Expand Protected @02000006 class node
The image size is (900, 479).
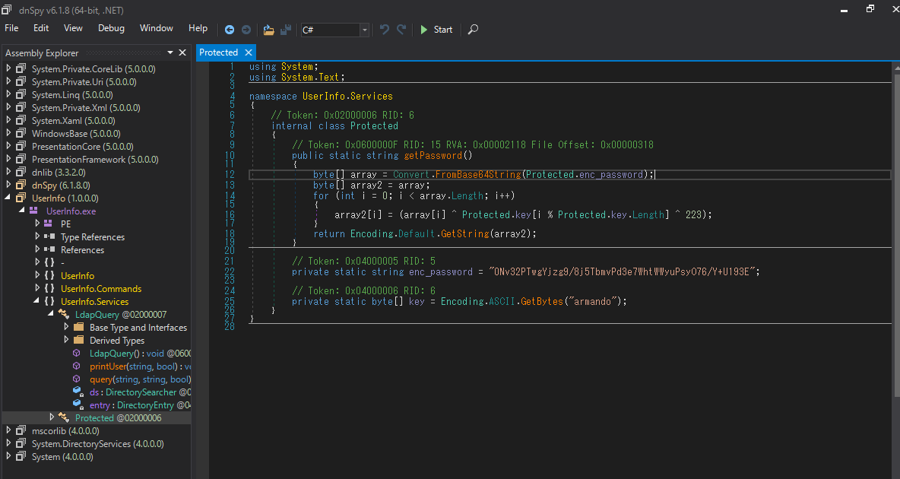coord(51,417)
